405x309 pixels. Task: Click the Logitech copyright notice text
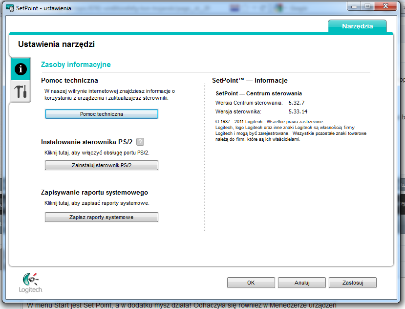(291, 131)
